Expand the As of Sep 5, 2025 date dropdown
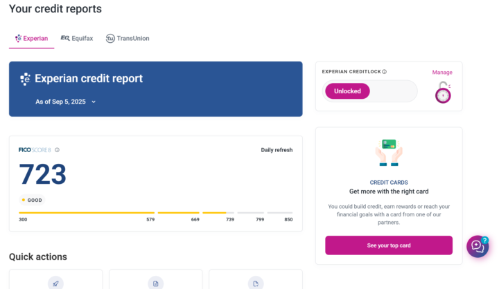The height and width of the screenshot is (289, 499). 66,102
